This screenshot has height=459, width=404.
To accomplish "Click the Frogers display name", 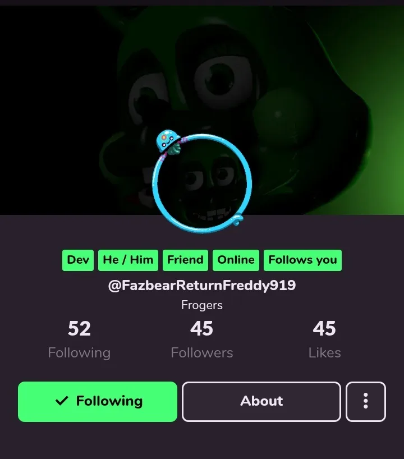I will (x=202, y=305).
